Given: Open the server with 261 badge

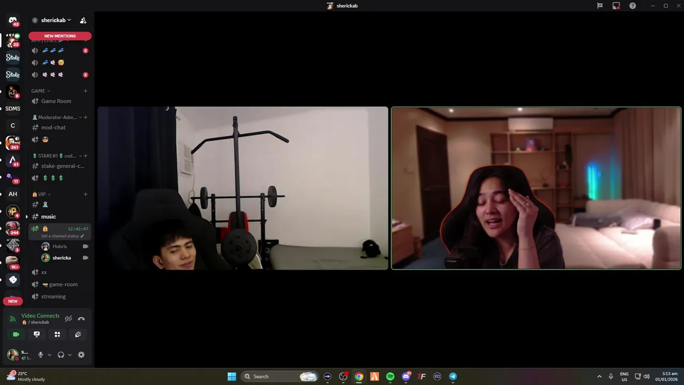Looking at the screenshot, I should click(13, 143).
